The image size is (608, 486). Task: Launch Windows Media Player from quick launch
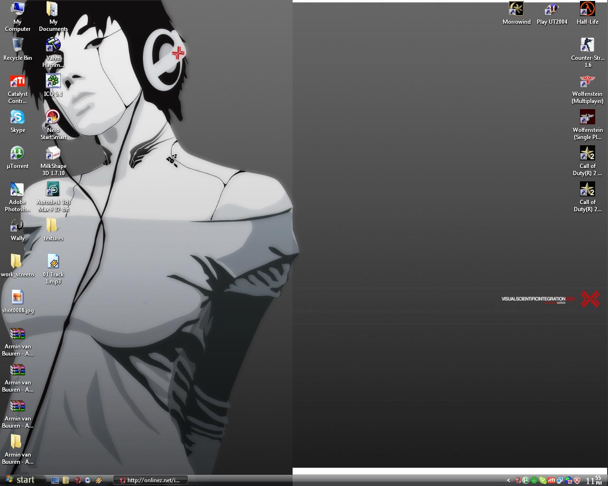(88, 480)
